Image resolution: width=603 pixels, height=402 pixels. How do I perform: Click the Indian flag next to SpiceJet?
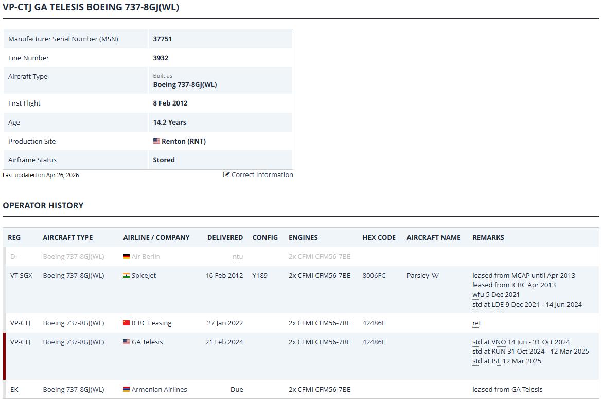pos(127,276)
